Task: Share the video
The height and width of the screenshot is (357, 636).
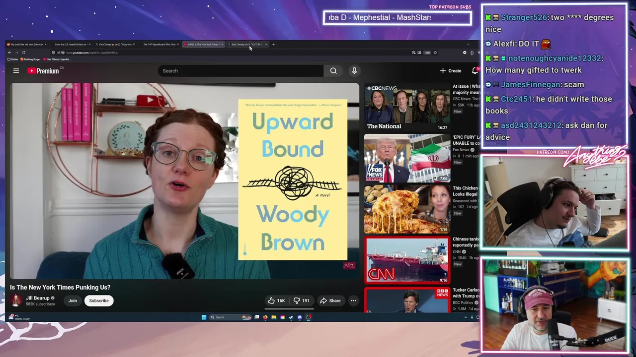Action: coord(330,300)
